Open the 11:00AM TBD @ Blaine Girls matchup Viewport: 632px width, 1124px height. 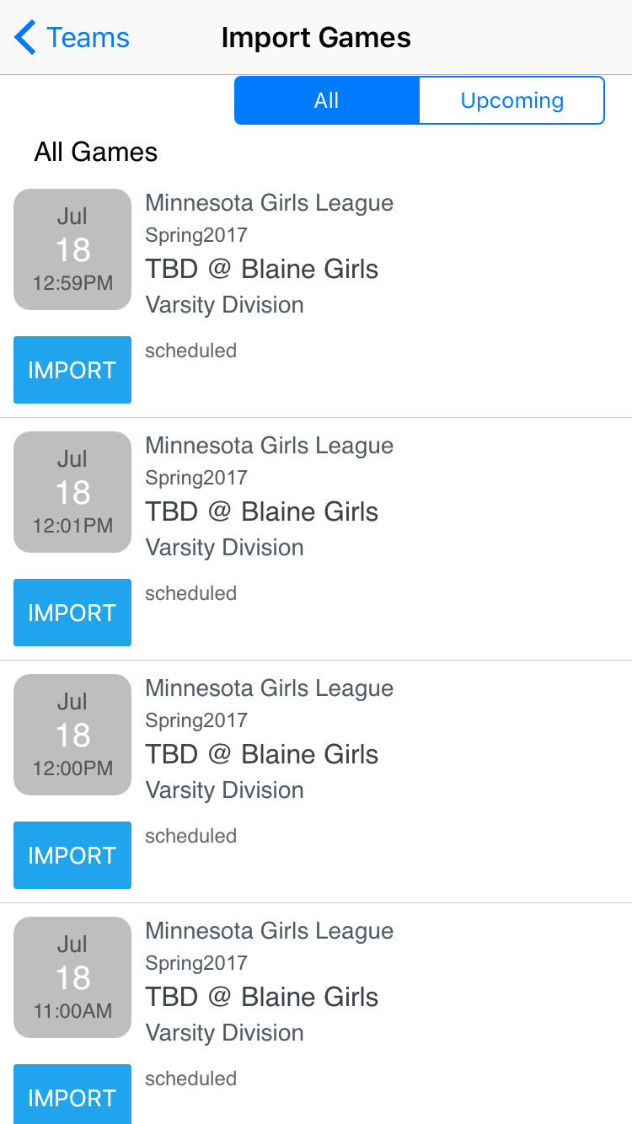[262, 998]
